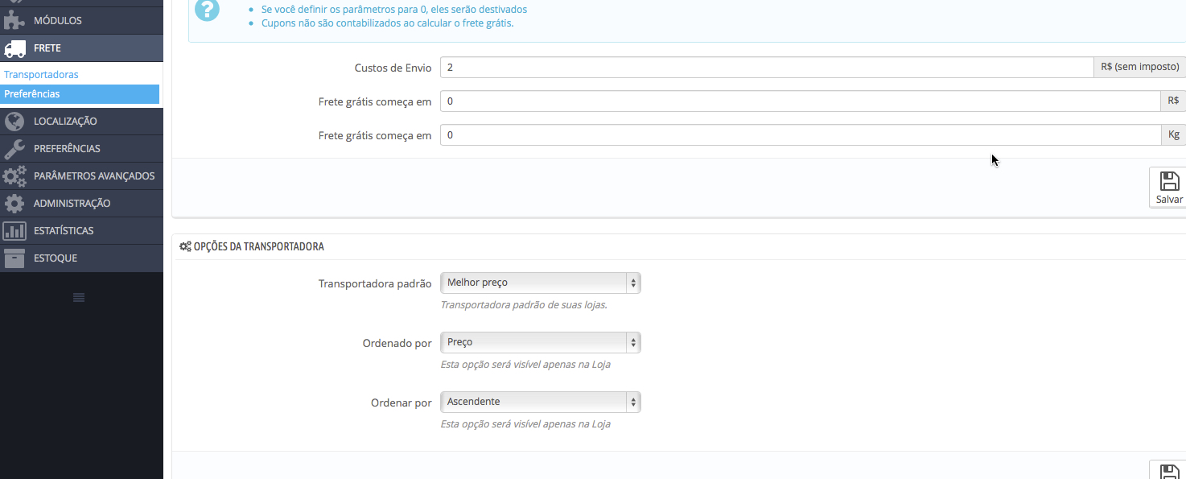Go to Transportadoras submenu link
This screenshot has height=479, width=1186.
(41, 75)
